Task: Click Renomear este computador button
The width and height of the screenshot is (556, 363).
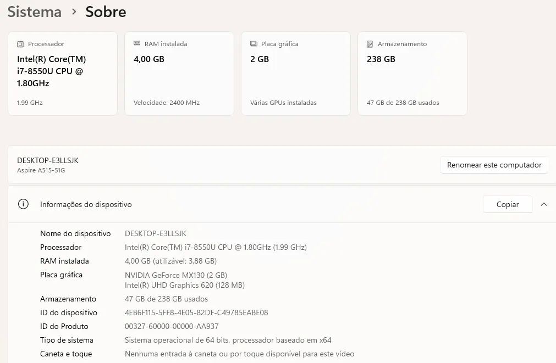Action: click(494, 165)
